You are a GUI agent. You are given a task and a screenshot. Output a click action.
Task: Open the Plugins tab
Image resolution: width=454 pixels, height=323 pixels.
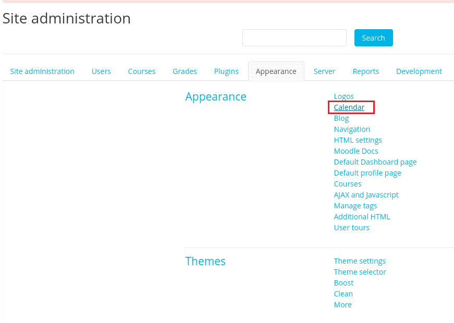pyautogui.click(x=226, y=71)
